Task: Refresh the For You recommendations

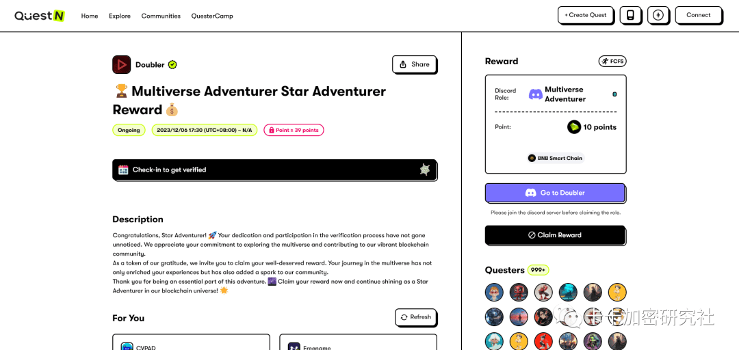Action: click(415, 317)
